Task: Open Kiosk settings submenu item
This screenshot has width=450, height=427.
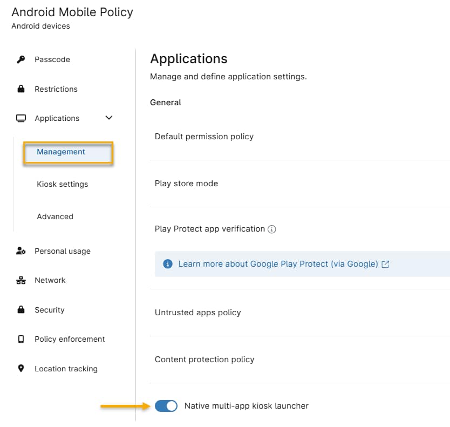Action: point(62,184)
